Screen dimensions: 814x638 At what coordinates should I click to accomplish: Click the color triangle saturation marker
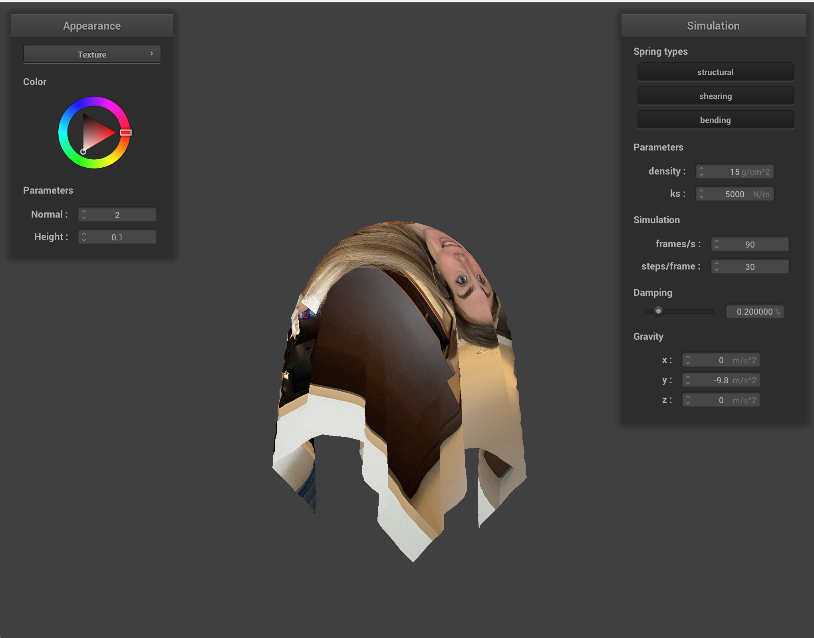click(83, 152)
